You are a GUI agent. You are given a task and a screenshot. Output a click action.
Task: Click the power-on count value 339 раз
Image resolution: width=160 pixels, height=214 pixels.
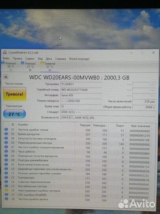click(x=144, y=101)
